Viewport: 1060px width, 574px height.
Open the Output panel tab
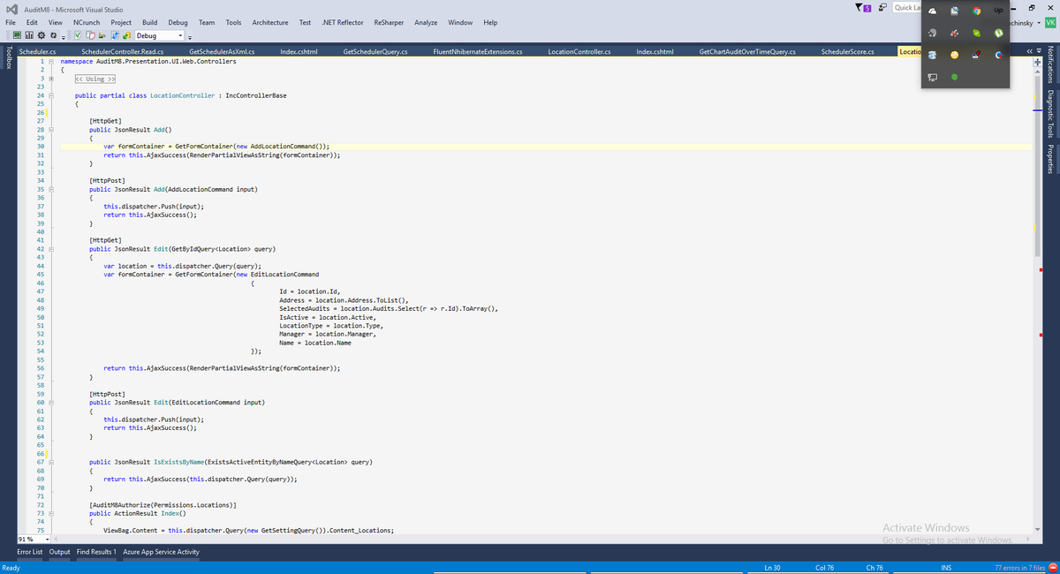click(60, 552)
